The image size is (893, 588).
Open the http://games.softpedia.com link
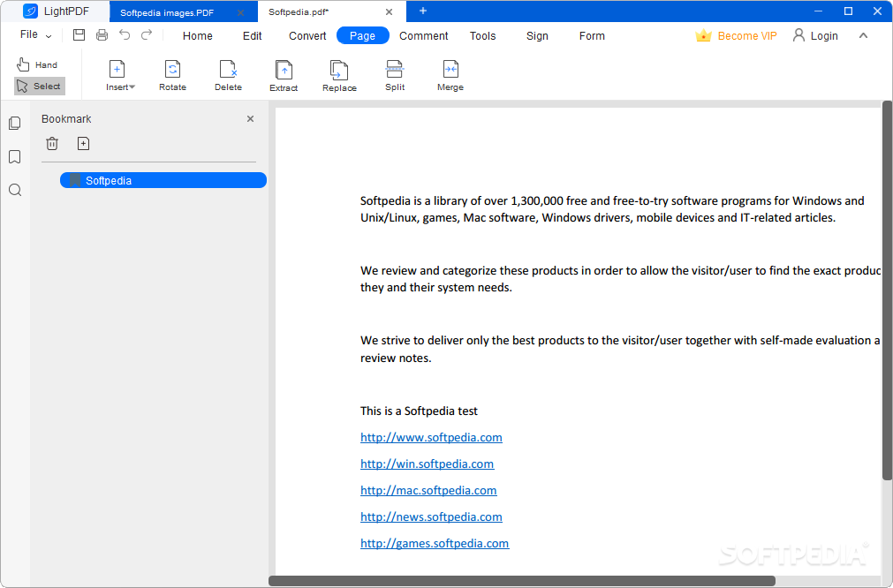(435, 543)
